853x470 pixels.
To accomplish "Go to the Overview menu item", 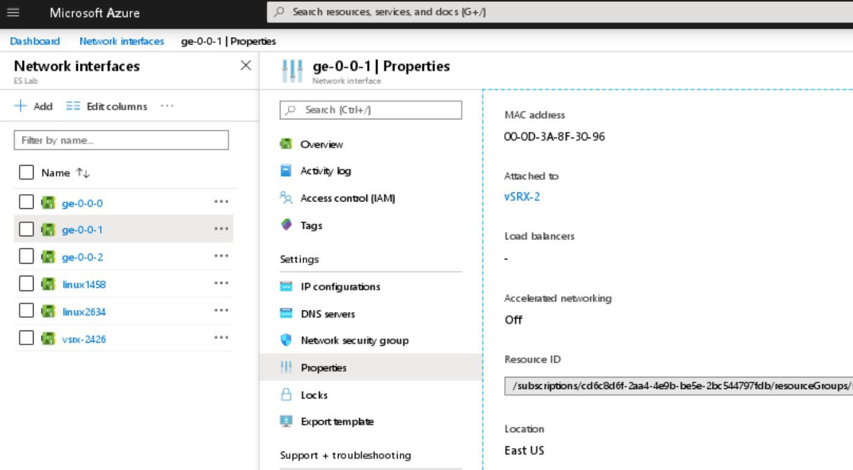I will tap(321, 144).
